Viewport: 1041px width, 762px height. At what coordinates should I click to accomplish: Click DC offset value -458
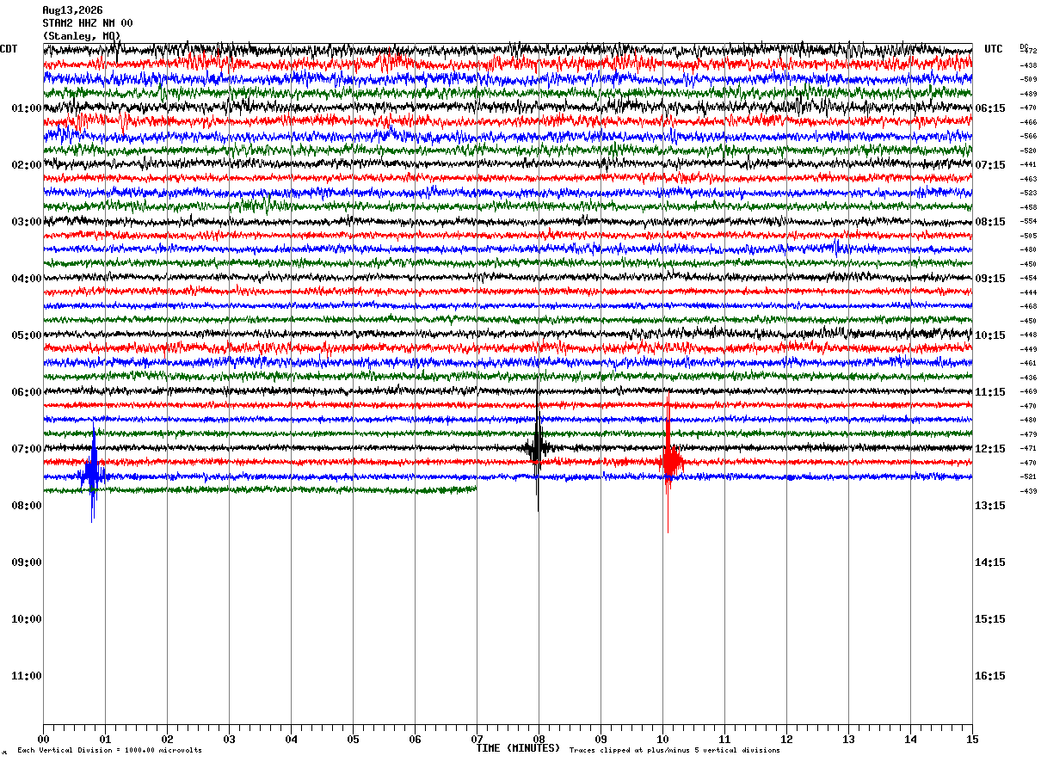coord(1028,207)
